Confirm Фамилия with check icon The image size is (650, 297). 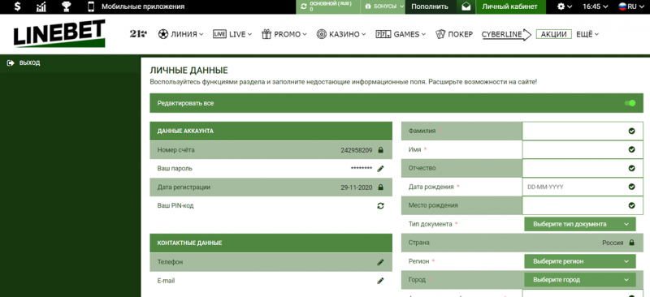click(631, 131)
